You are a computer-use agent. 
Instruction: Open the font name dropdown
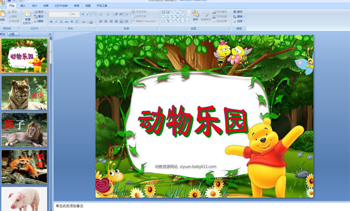60,15
